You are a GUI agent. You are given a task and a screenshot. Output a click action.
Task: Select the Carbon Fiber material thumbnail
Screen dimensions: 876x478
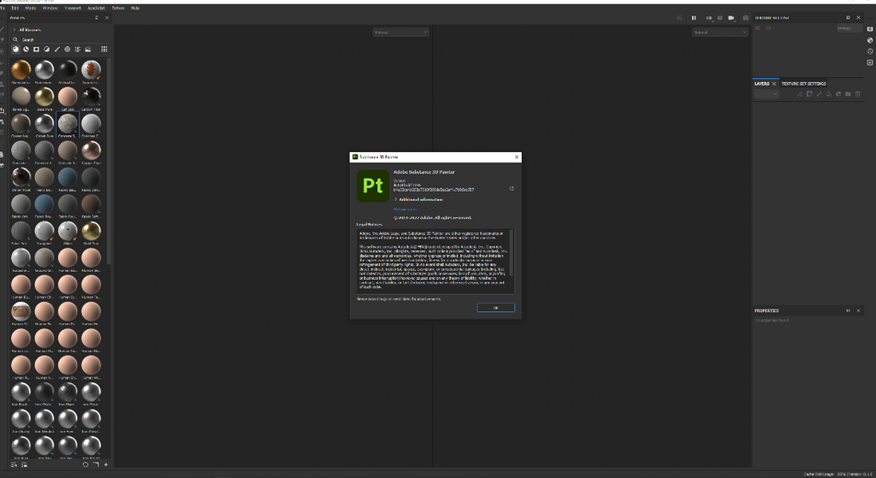pos(91,97)
